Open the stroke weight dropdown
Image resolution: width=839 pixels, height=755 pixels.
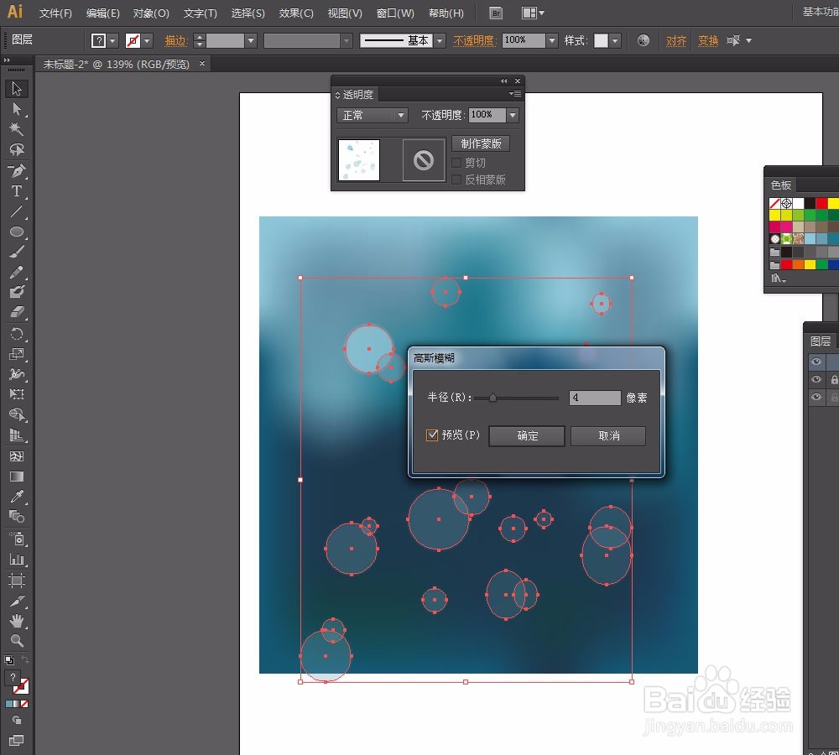pyautogui.click(x=250, y=40)
